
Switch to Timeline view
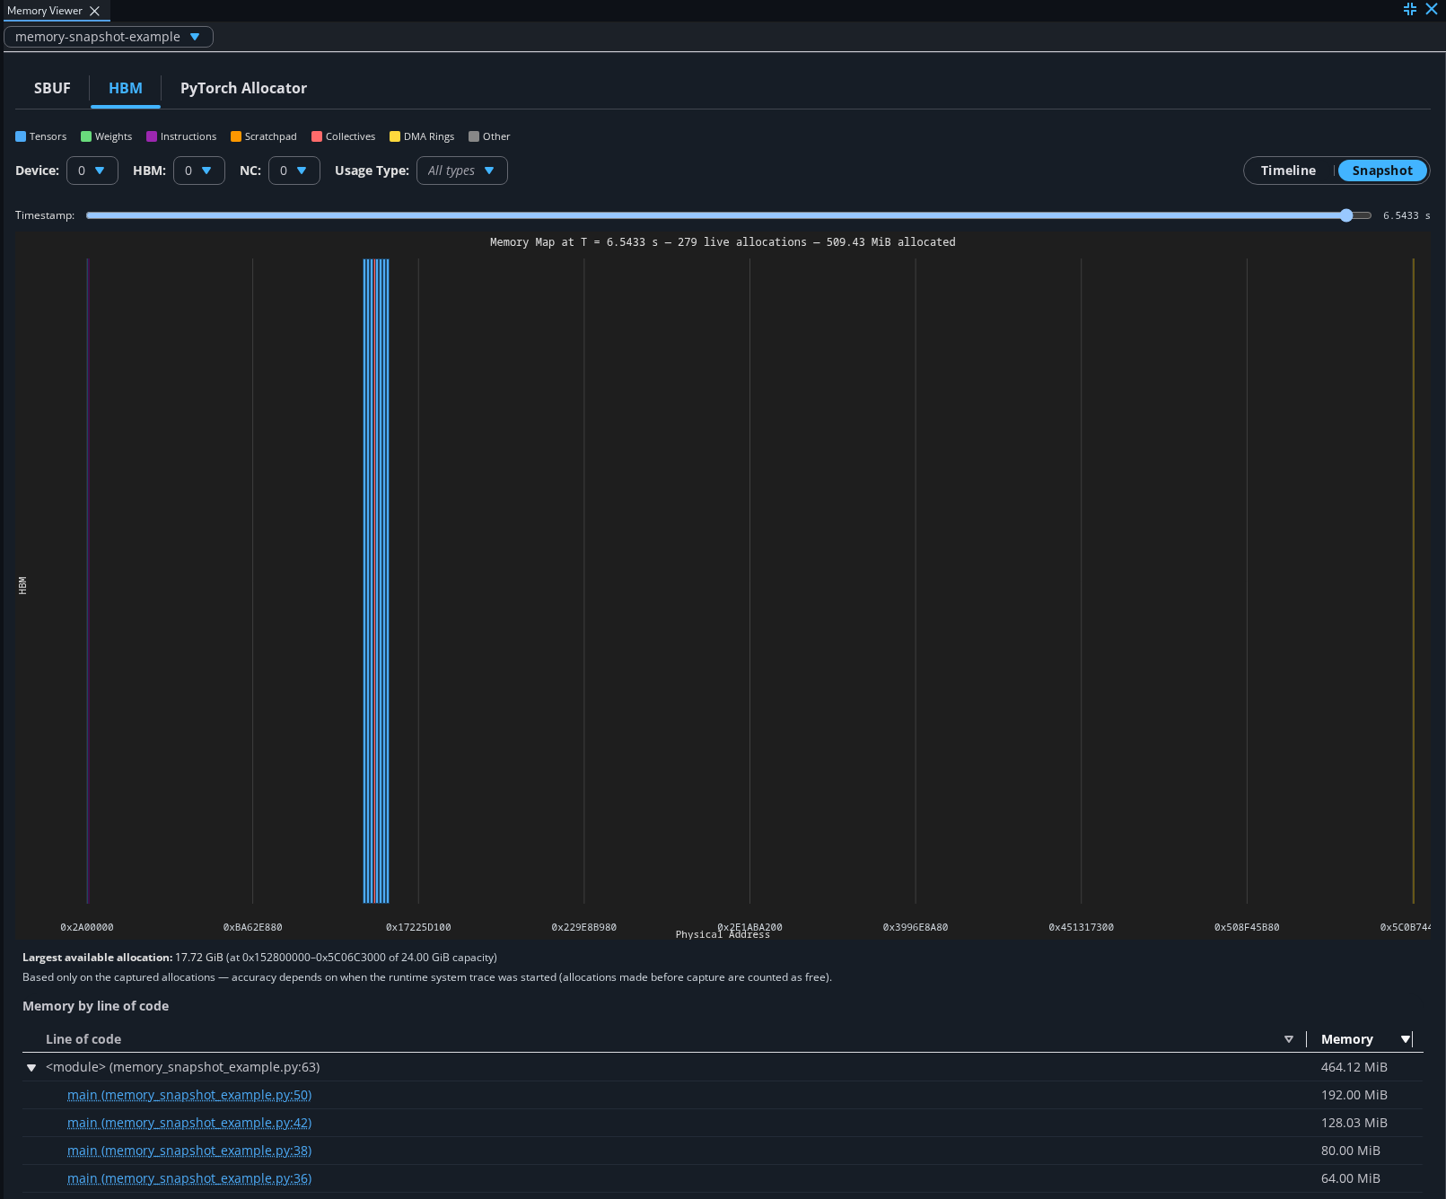pos(1288,171)
